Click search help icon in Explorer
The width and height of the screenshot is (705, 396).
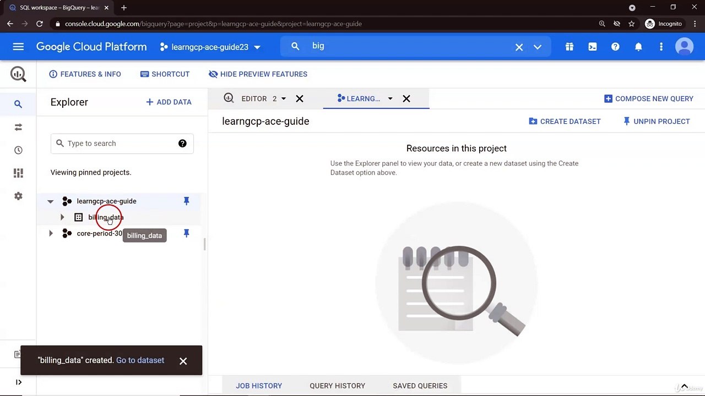(182, 144)
